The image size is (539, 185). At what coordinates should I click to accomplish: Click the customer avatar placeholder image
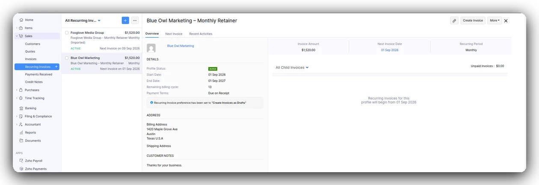151,48
